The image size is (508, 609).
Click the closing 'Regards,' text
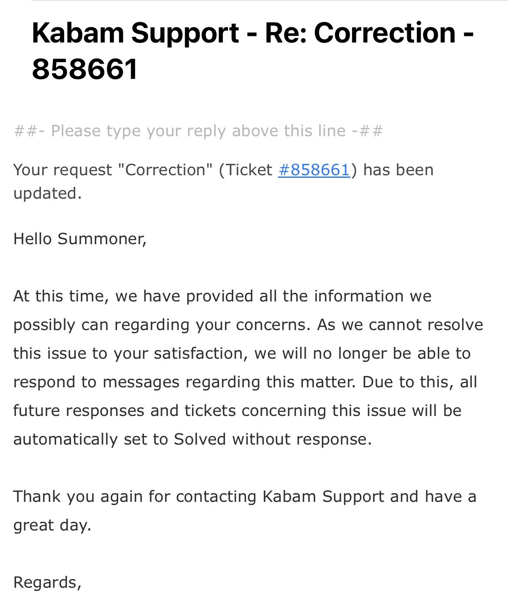point(47,583)
